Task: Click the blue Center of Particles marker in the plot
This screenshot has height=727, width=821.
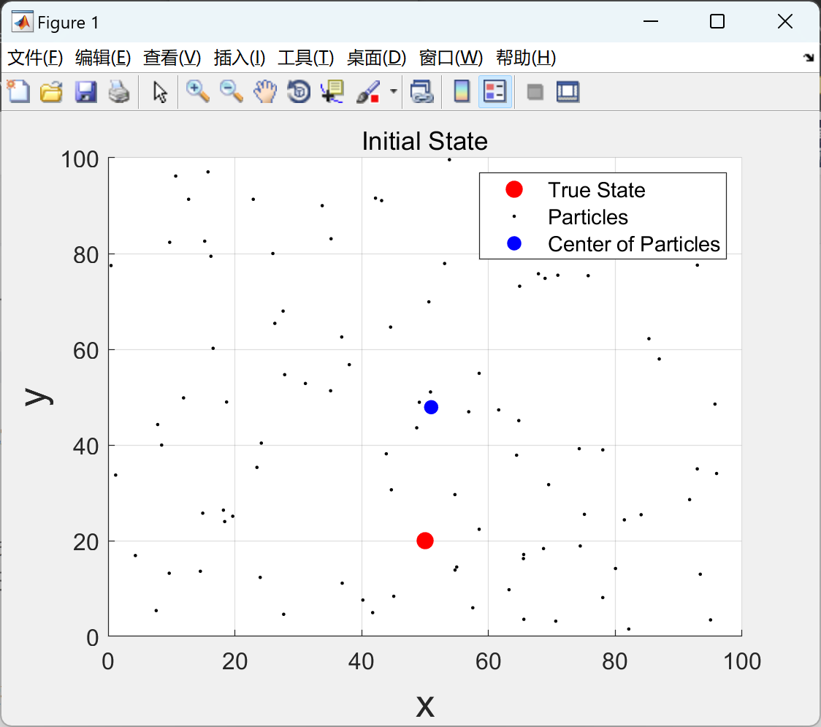Action: (x=431, y=407)
